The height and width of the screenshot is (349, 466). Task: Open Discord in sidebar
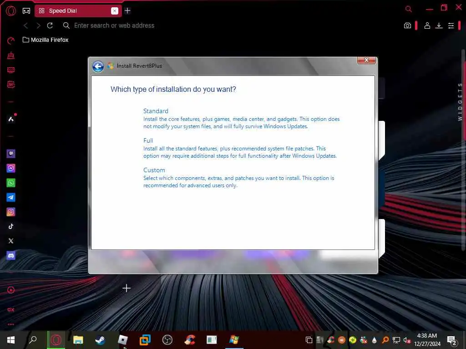(11, 255)
